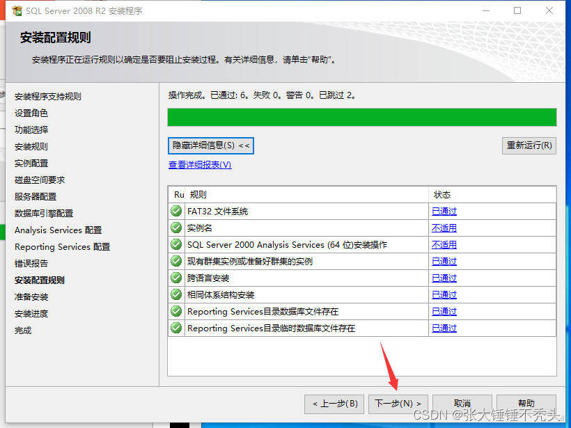Click green check icon for 跨语言安装 rule
The width and height of the screenshot is (571, 428).
pos(176,278)
